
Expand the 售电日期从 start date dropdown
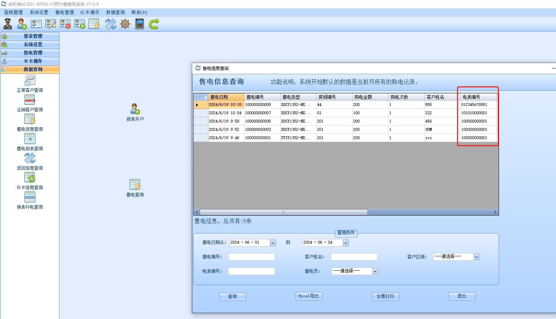click(273, 243)
